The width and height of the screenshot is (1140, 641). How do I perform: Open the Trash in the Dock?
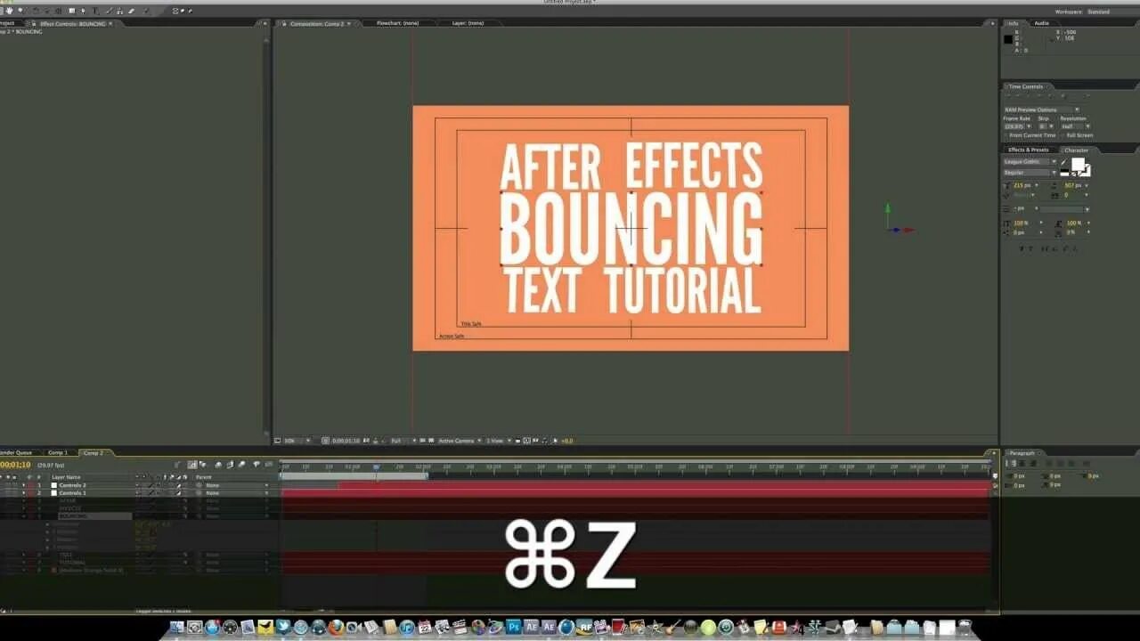(x=965, y=628)
